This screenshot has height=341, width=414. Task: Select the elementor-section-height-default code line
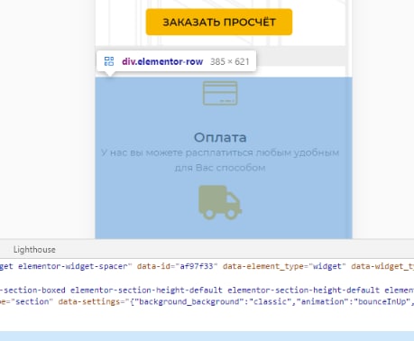coord(207,290)
